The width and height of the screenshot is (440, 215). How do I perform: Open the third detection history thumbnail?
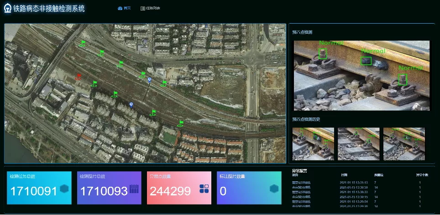point(404,143)
